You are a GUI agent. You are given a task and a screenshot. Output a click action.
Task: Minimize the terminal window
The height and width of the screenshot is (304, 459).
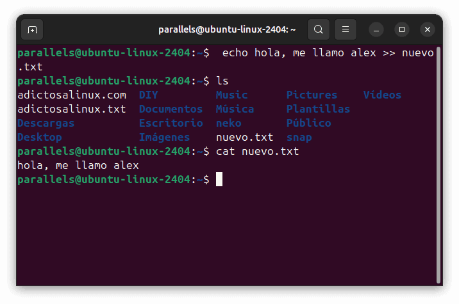coord(376,29)
